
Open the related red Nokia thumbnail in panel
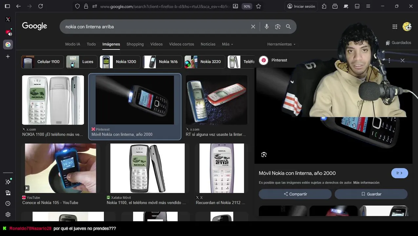pyautogui.click(x=333, y=211)
